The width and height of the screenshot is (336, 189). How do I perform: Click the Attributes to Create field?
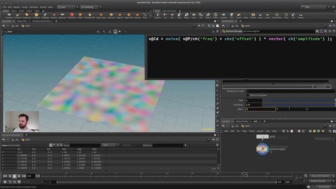pyautogui.click(x=291, y=91)
